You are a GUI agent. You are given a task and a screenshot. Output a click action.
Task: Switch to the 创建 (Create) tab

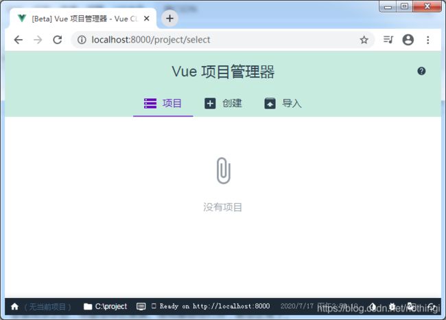223,103
